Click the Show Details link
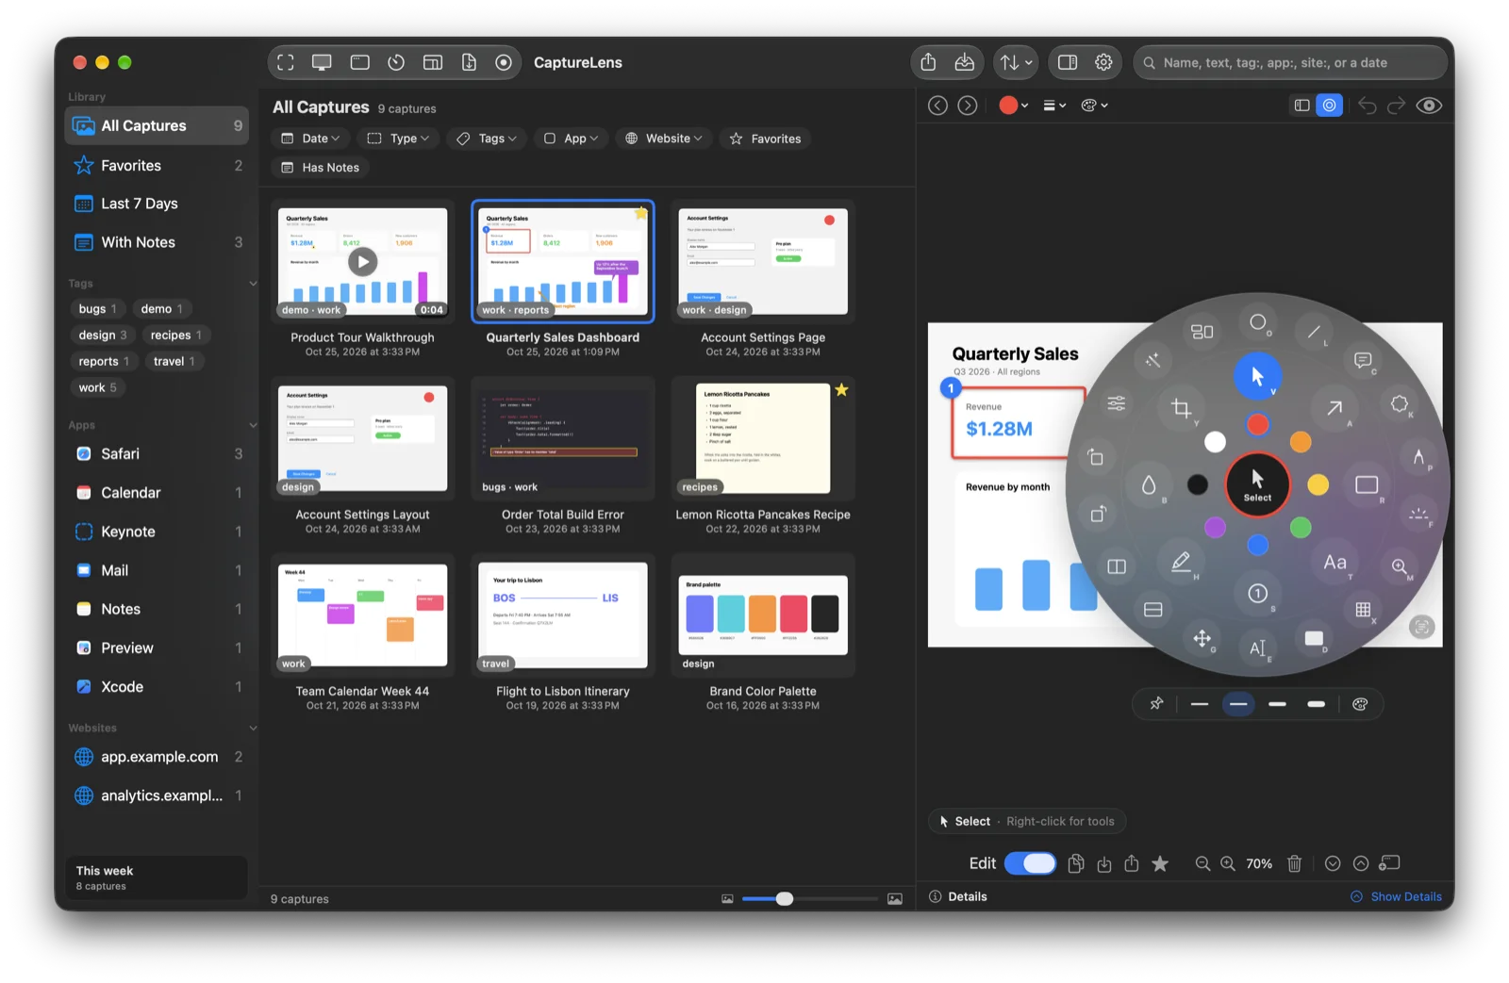1509x983 pixels. (x=1396, y=896)
